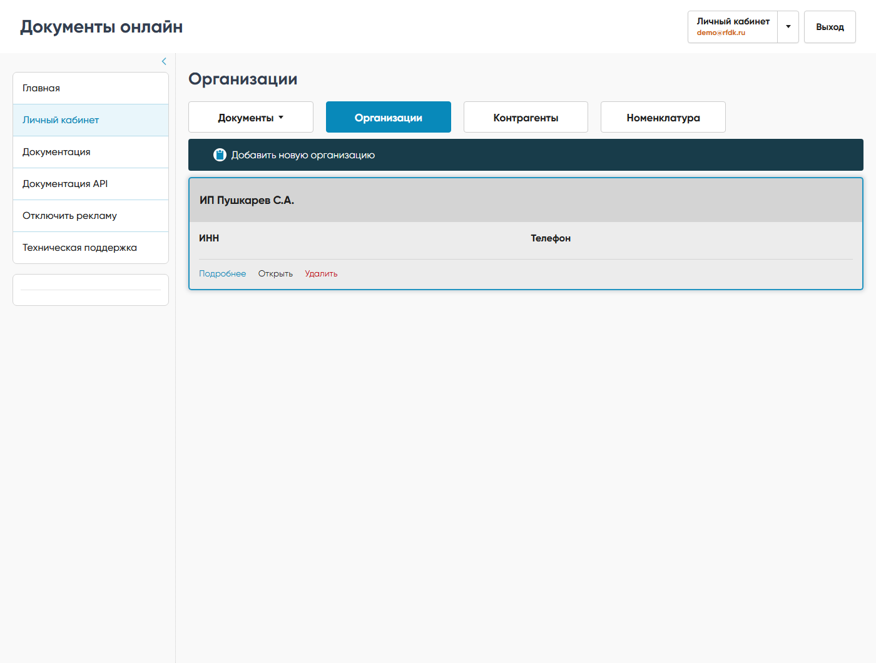Open Документация API sidebar item
The width and height of the screenshot is (876, 663).
coord(91,184)
